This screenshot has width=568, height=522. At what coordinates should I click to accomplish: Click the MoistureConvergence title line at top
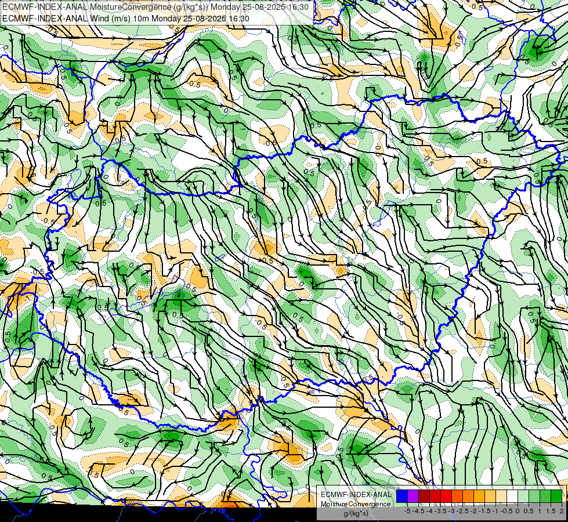pyautogui.click(x=155, y=7)
